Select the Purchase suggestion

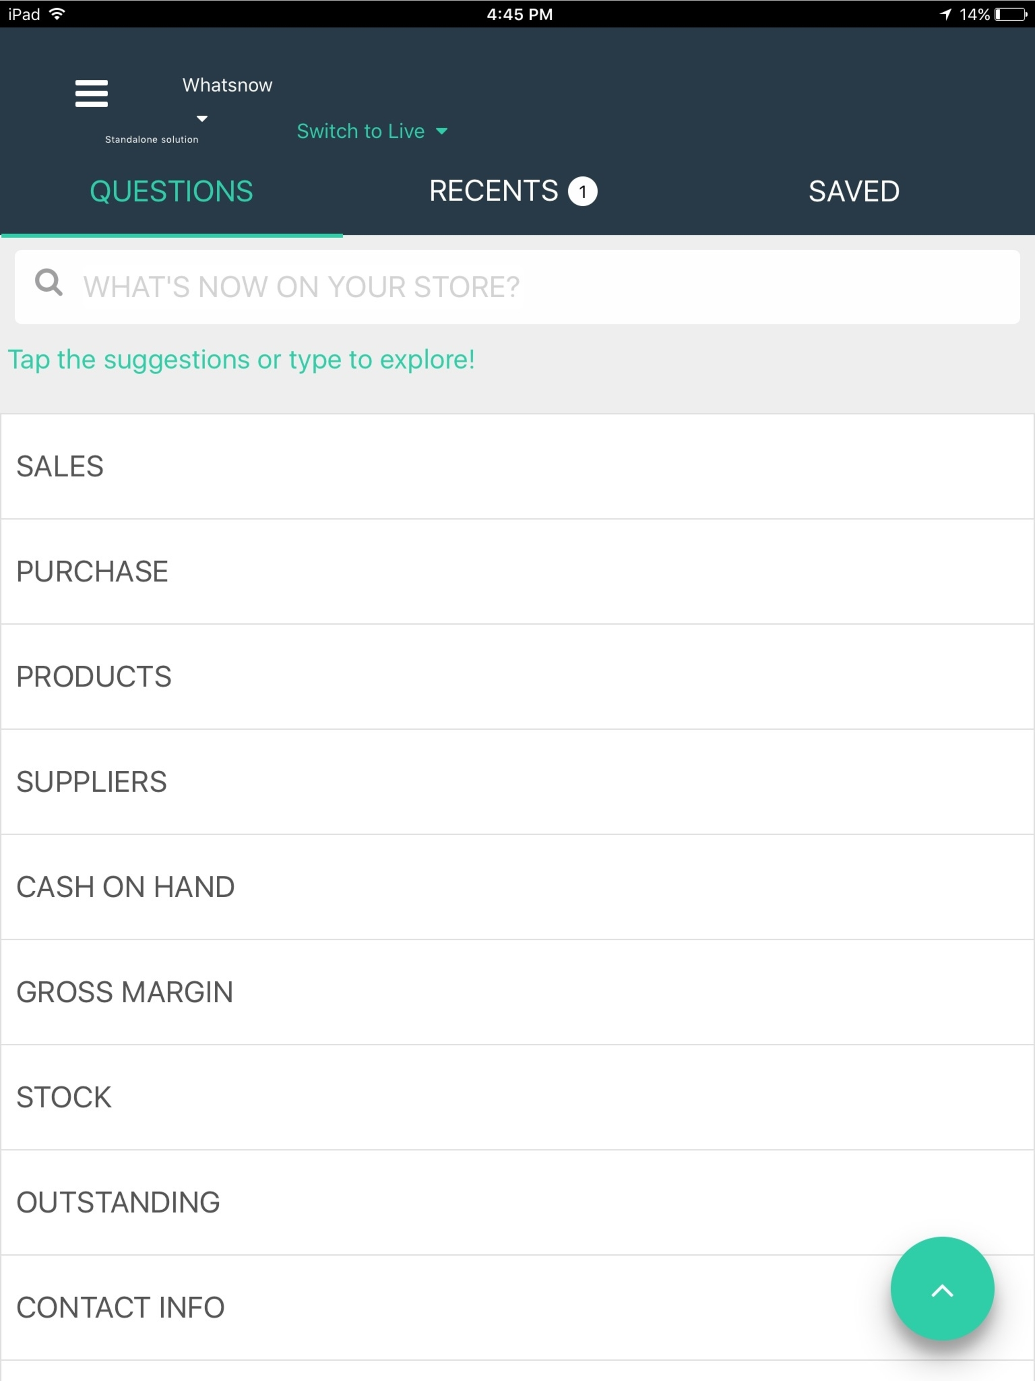517,571
